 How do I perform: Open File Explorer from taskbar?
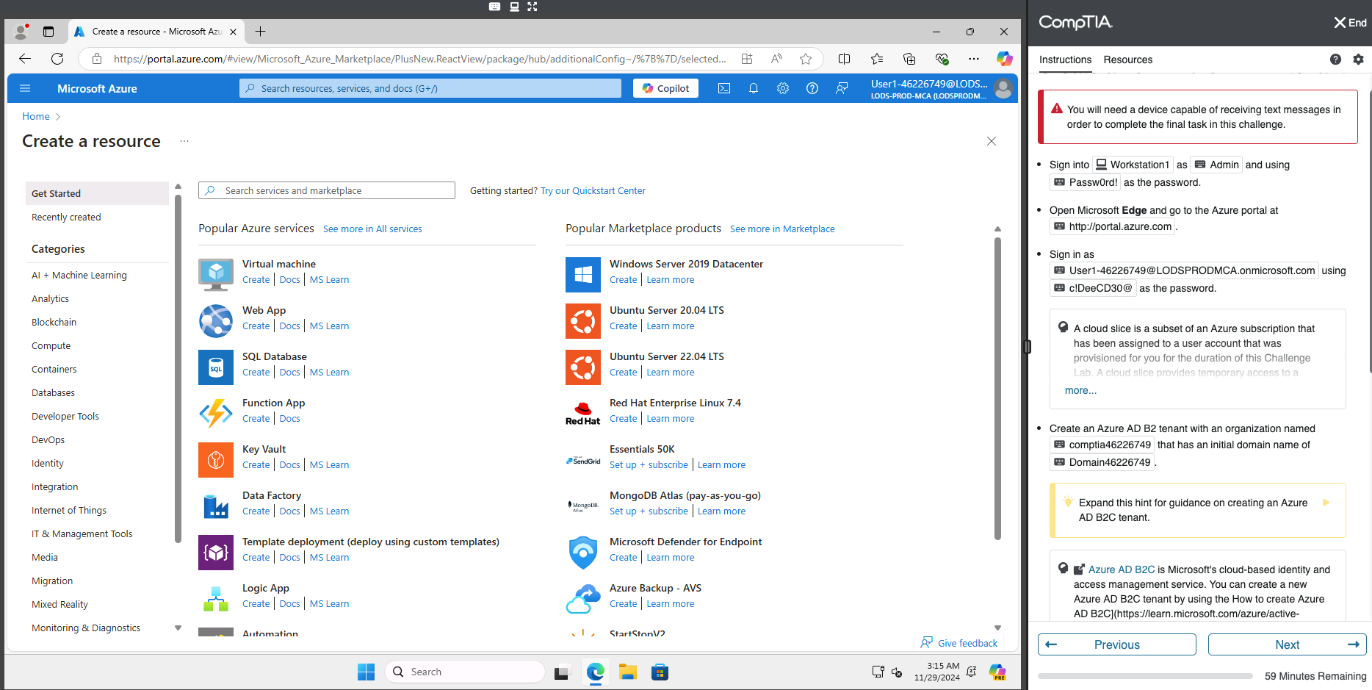[627, 672]
